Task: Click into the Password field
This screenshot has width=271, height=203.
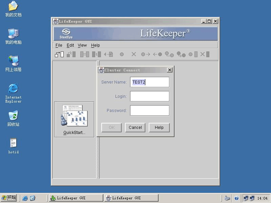Action: 150,111
